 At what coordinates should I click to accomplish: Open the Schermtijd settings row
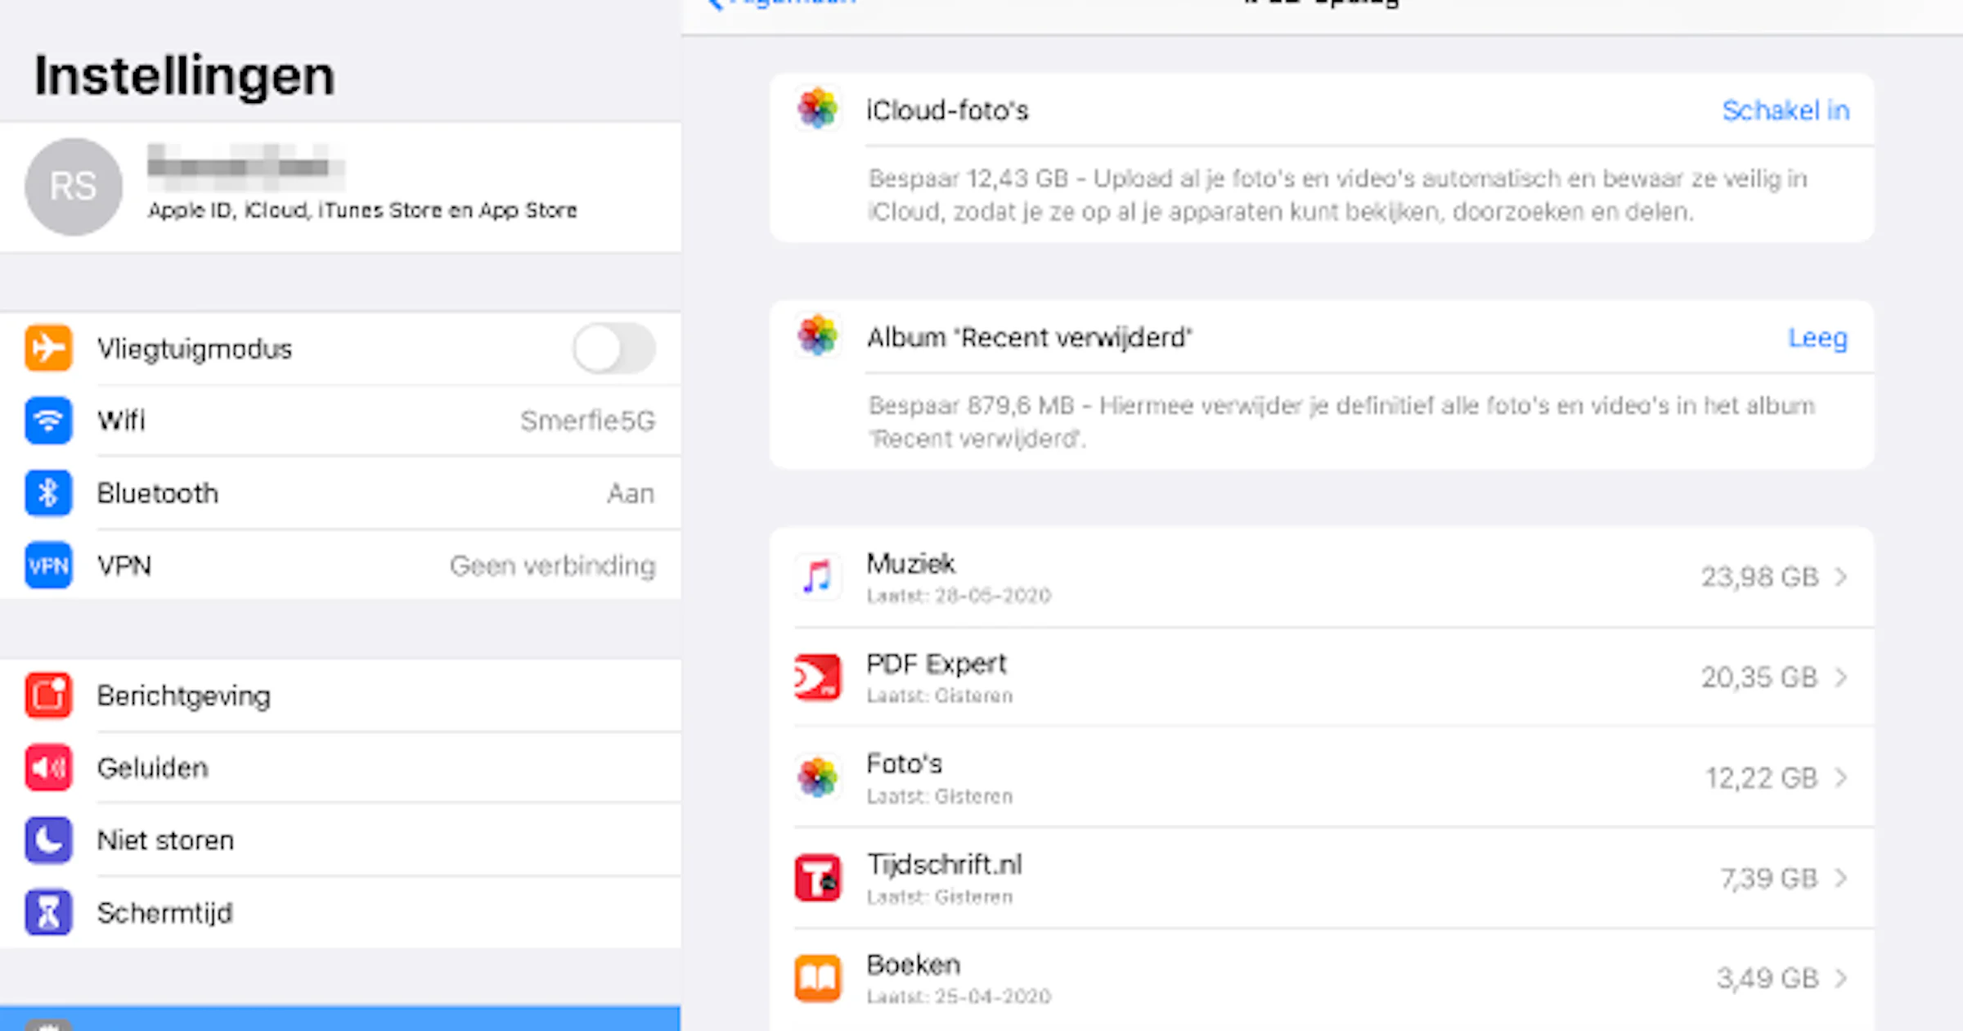(x=340, y=912)
